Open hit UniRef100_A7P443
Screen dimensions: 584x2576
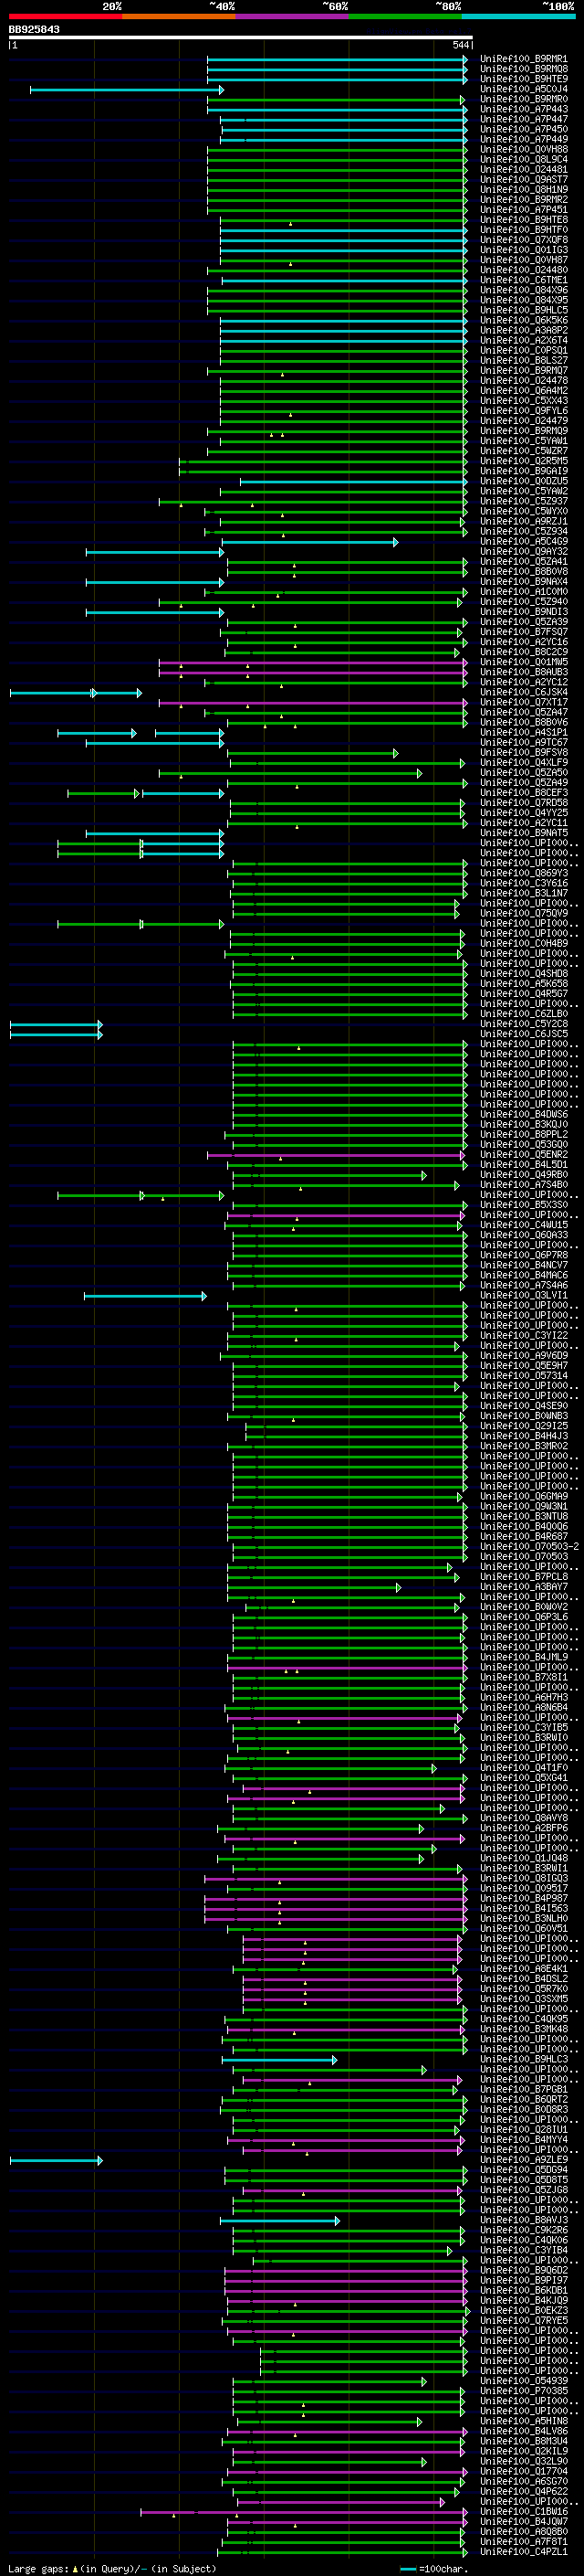[x=523, y=109]
